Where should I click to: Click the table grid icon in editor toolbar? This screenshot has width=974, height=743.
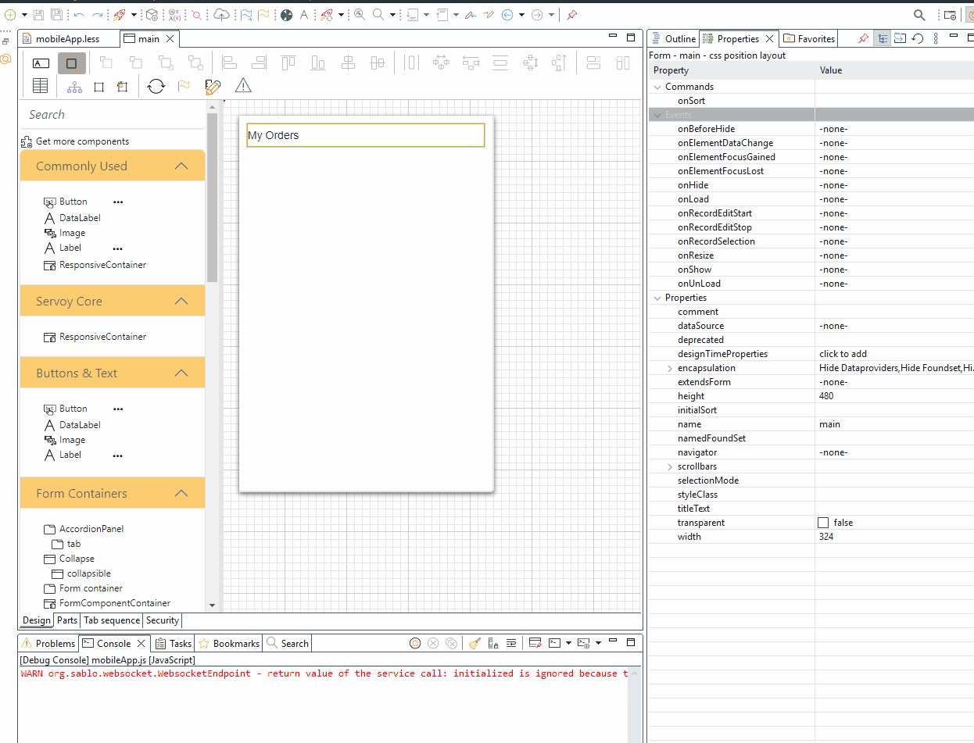point(40,86)
